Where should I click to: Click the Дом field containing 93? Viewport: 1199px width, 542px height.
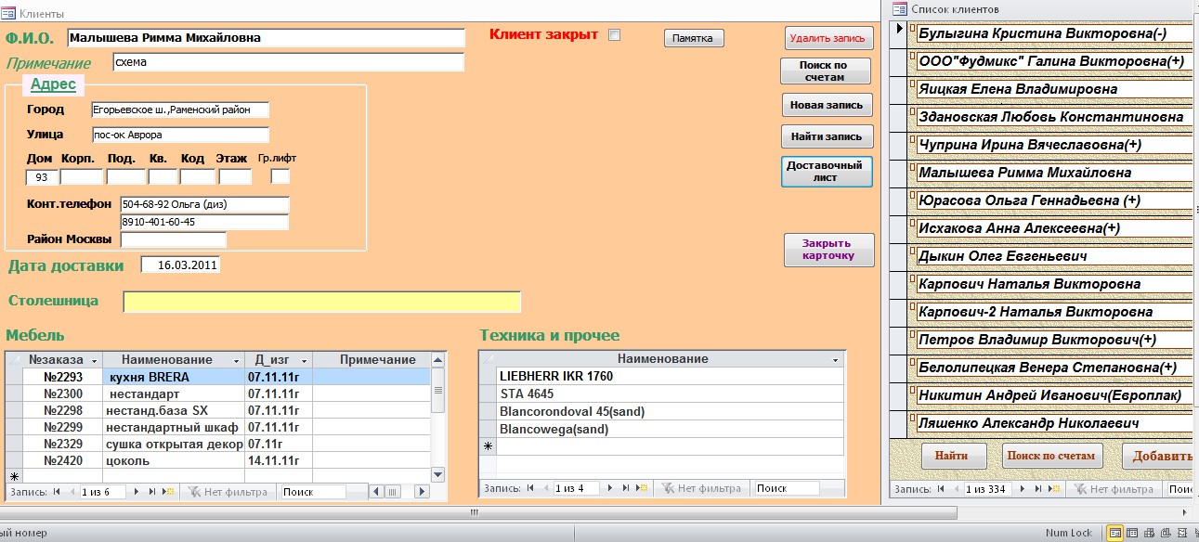(x=42, y=176)
